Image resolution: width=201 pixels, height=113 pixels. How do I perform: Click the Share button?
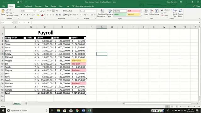click(197, 6)
